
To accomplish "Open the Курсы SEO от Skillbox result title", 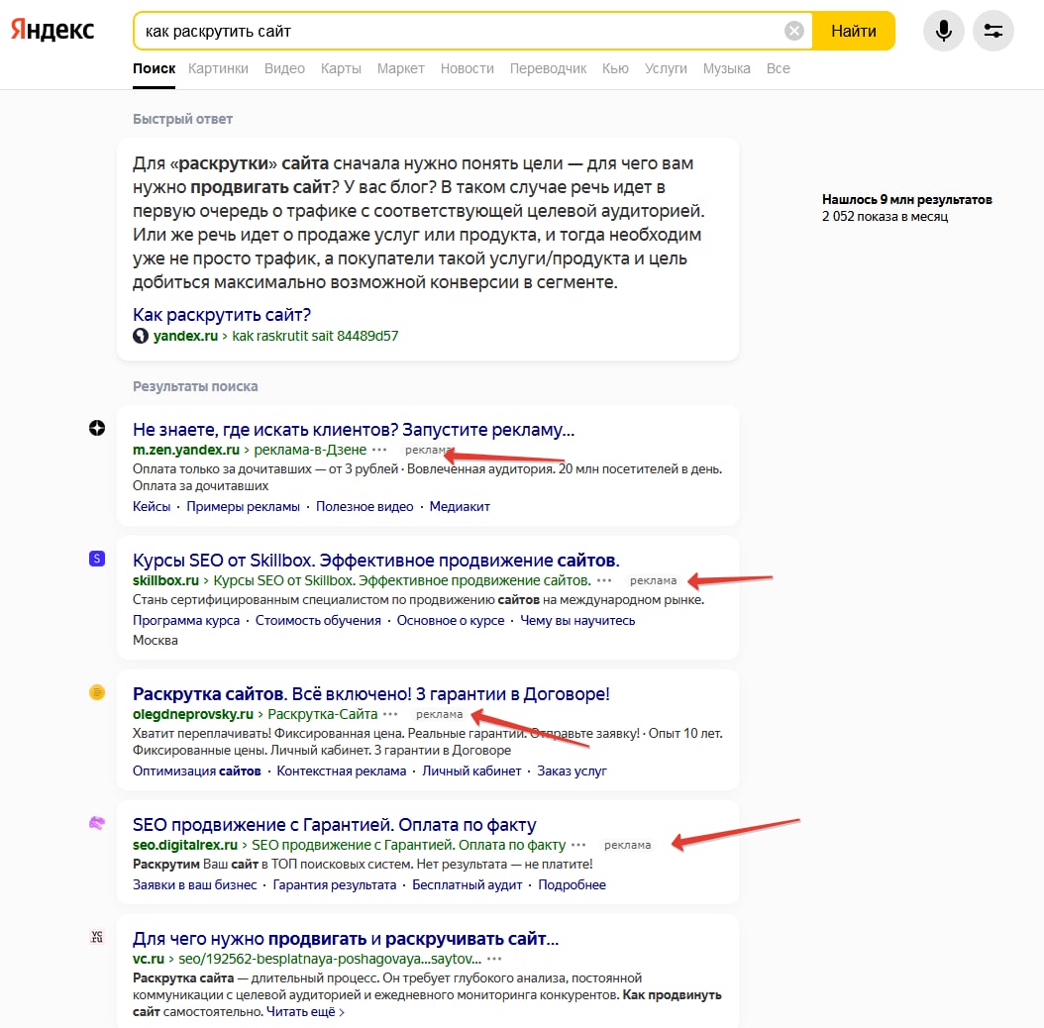I will pos(376,560).
